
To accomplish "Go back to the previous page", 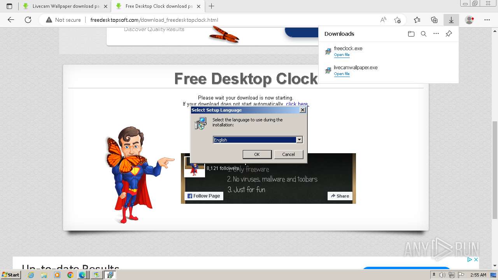I will tap(11, 20).
